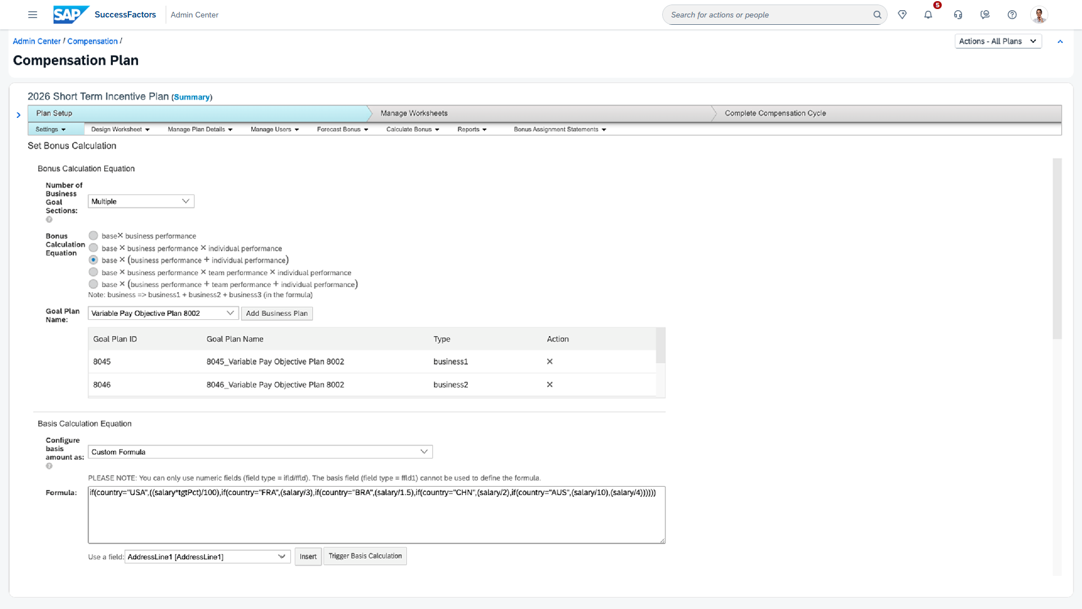1082x609 pixels.
Task: Remove the 8046 business2 goal plan row
Action: point(549,385)
